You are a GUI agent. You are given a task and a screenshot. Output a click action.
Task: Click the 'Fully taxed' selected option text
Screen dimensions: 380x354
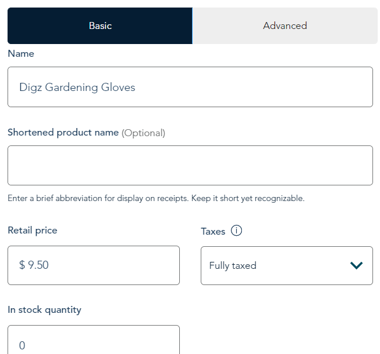[x=233, y=266]
